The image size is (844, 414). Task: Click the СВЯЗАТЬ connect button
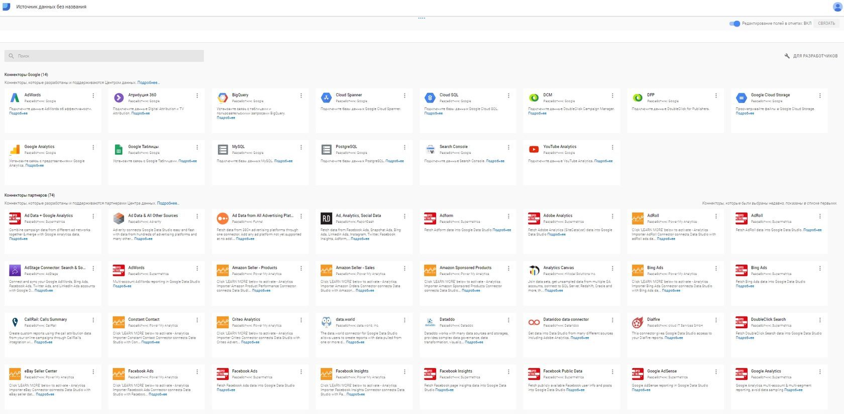click(826, 24)
